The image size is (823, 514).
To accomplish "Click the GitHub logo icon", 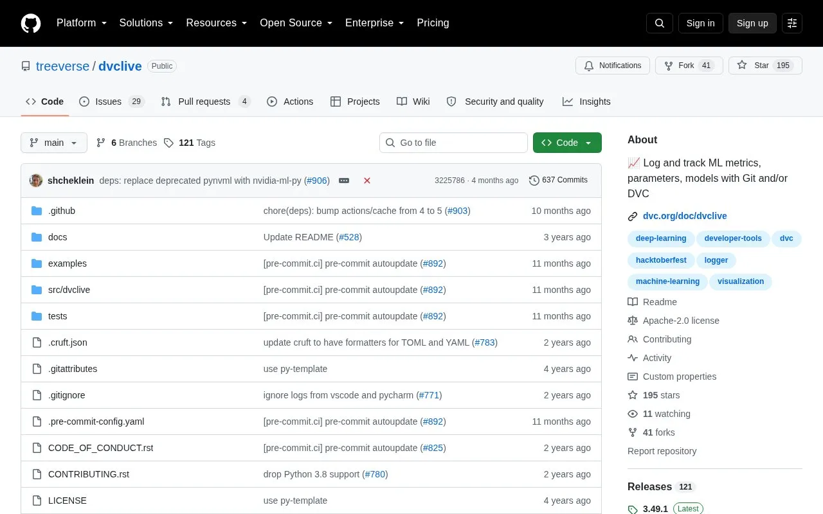I will 31,23.
